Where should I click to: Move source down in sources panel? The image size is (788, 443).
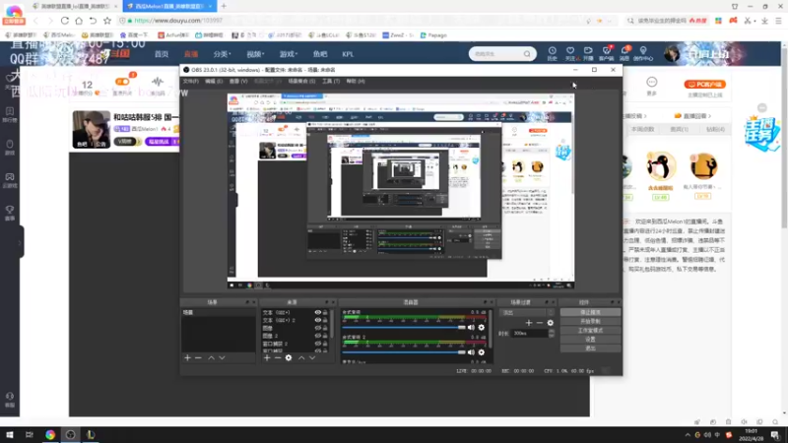(312, 357)
